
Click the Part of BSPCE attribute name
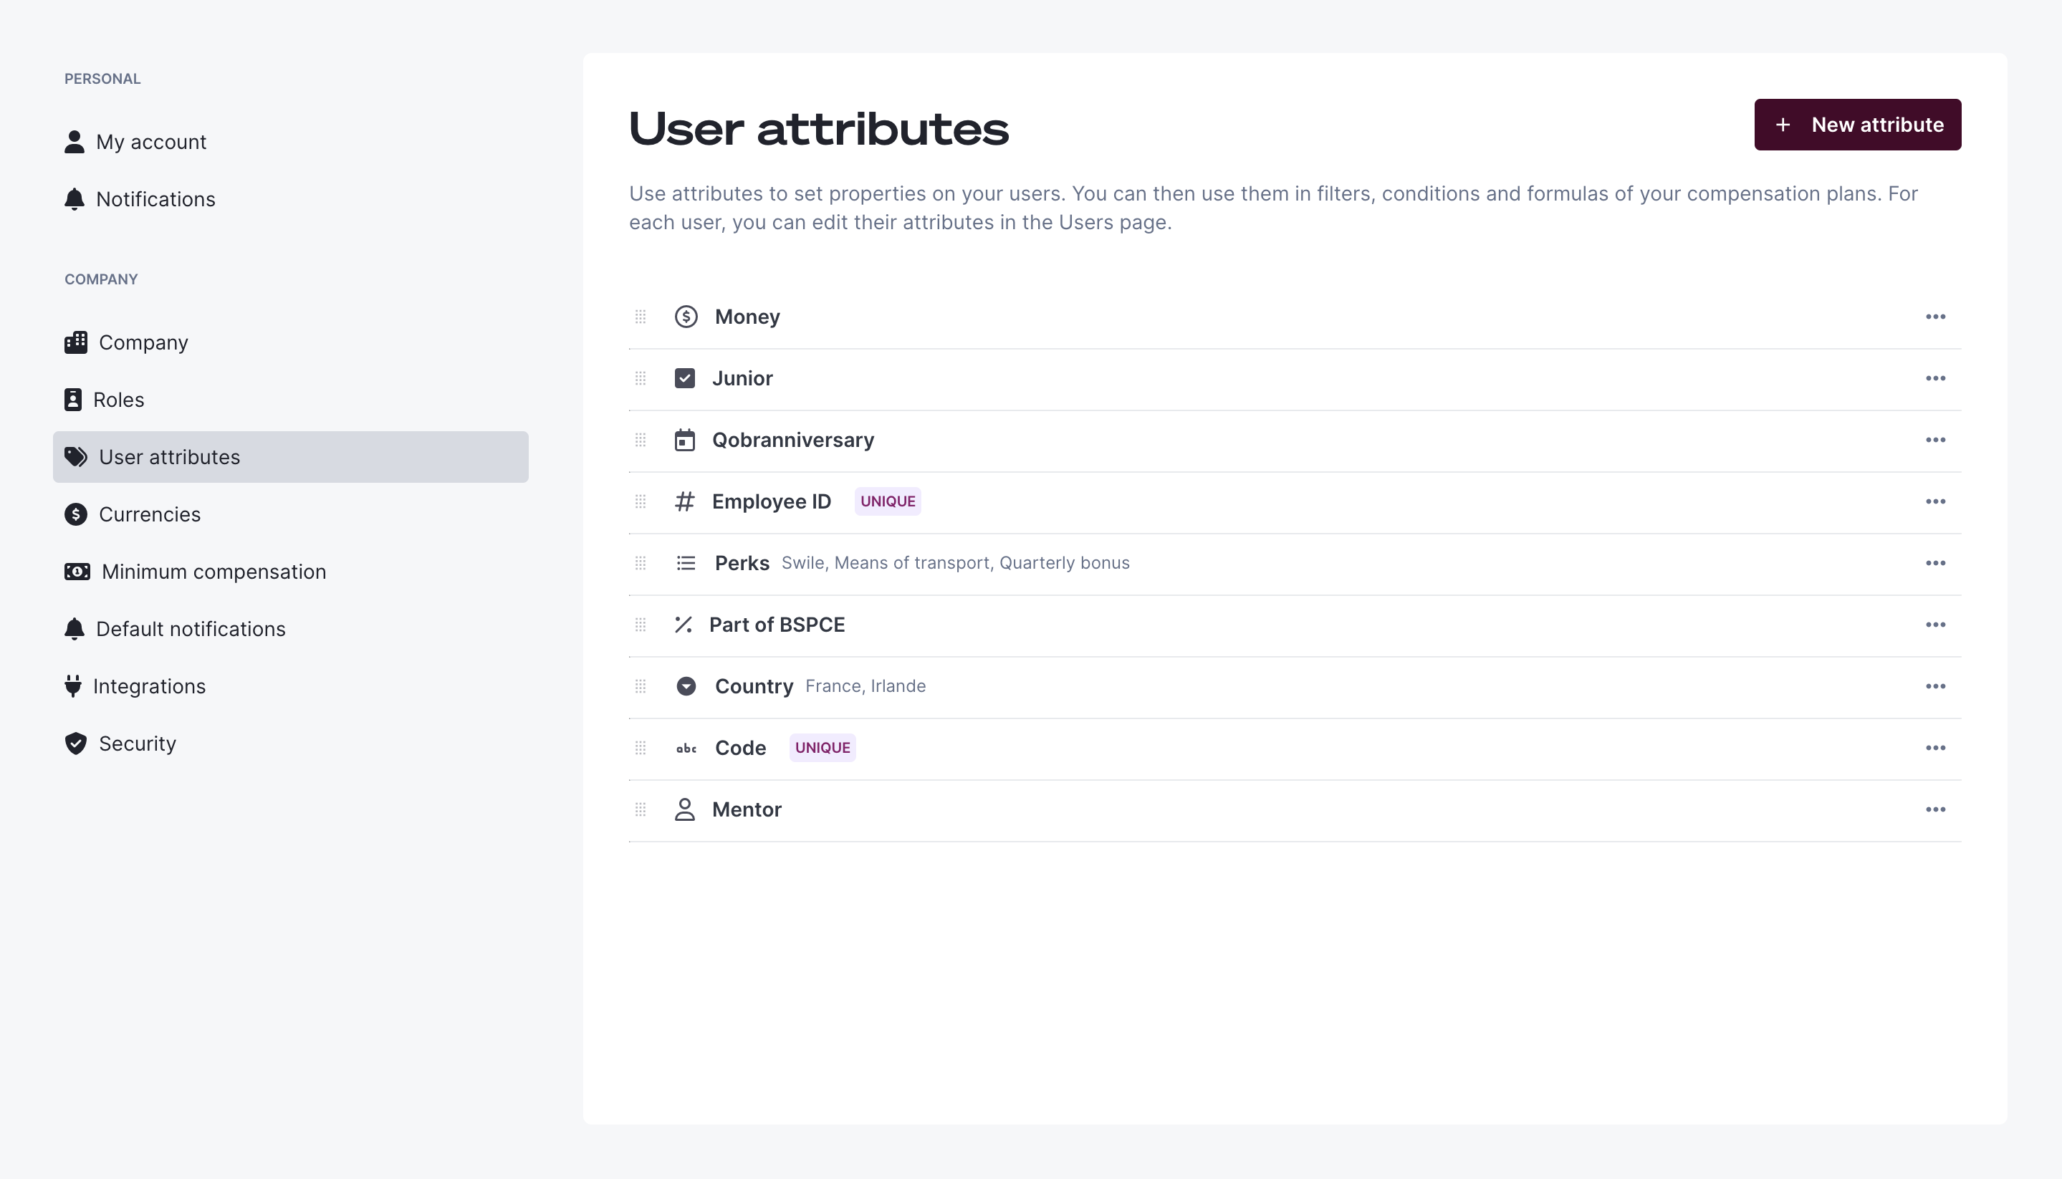click(777, 625)
